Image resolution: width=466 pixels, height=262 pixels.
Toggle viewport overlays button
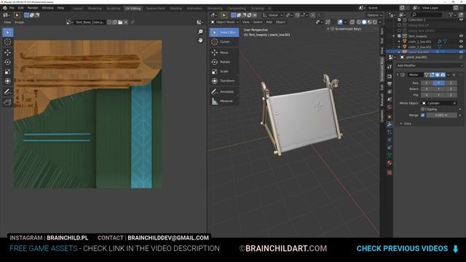340,22
